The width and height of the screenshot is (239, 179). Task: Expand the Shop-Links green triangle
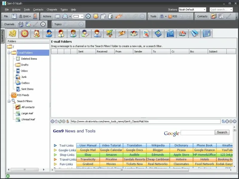(x=55, y=155)
